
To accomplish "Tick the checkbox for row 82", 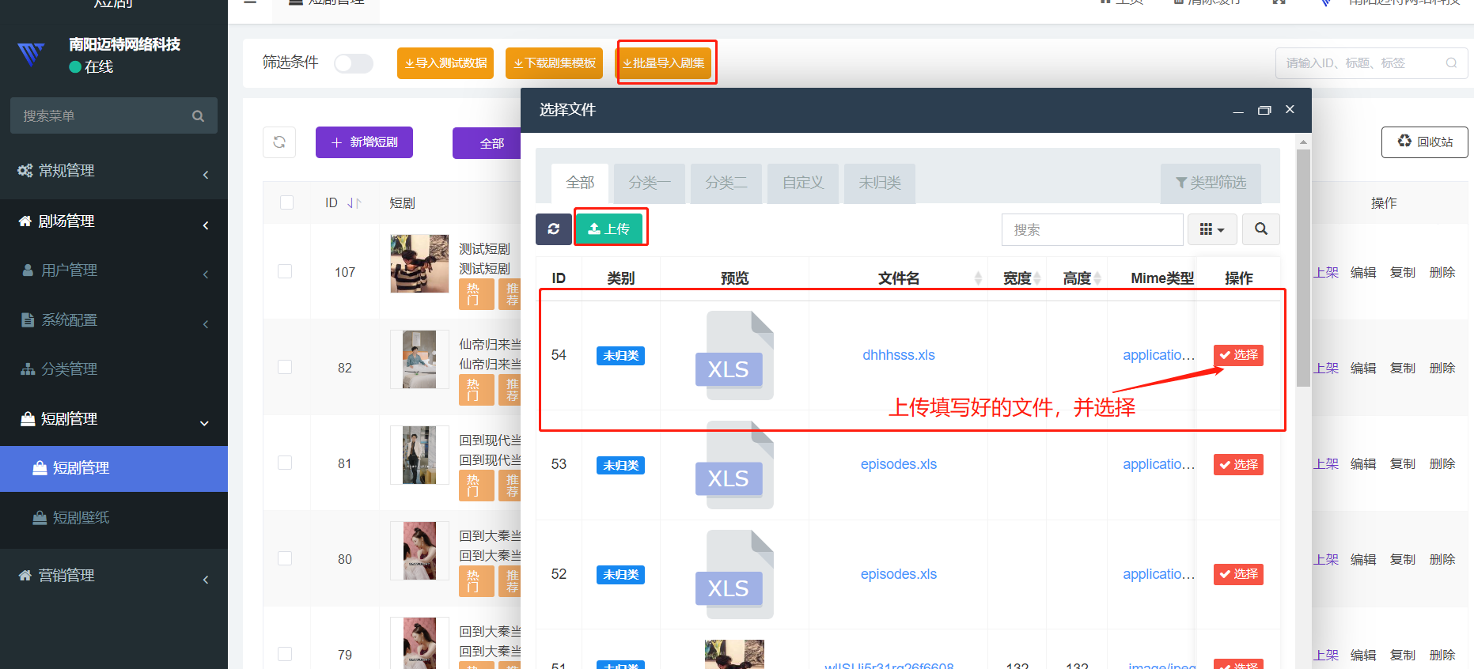I will 285,367.
